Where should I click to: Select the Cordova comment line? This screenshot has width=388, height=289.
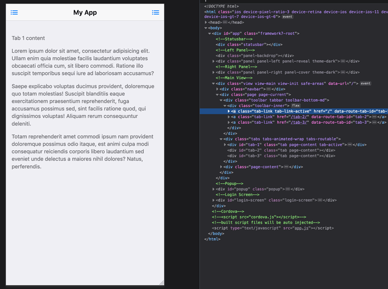pyautogui.click(x=228, y=211)
